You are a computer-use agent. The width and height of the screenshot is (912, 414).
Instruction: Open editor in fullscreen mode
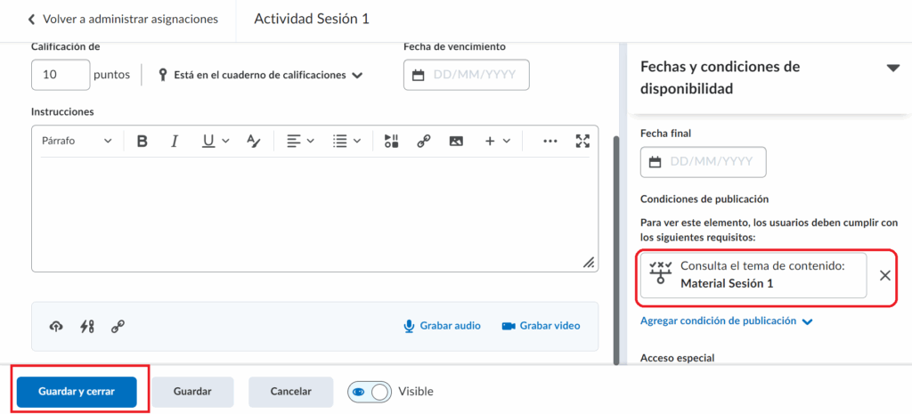(x=582, y=141)
